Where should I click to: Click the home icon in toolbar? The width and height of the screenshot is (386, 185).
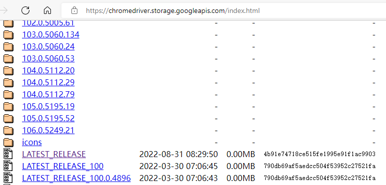47,10
